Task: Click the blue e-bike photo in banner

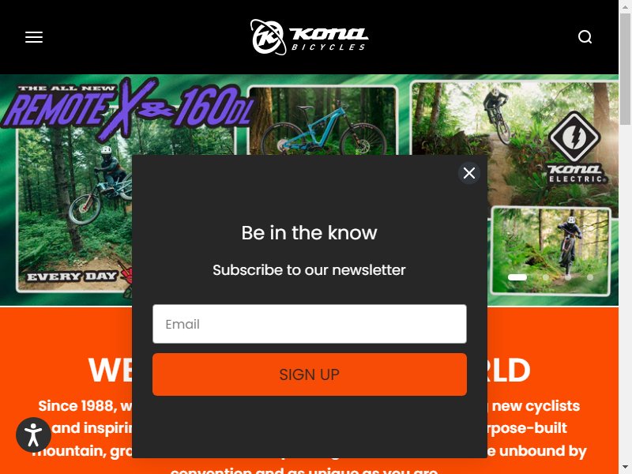Action: 323,121
